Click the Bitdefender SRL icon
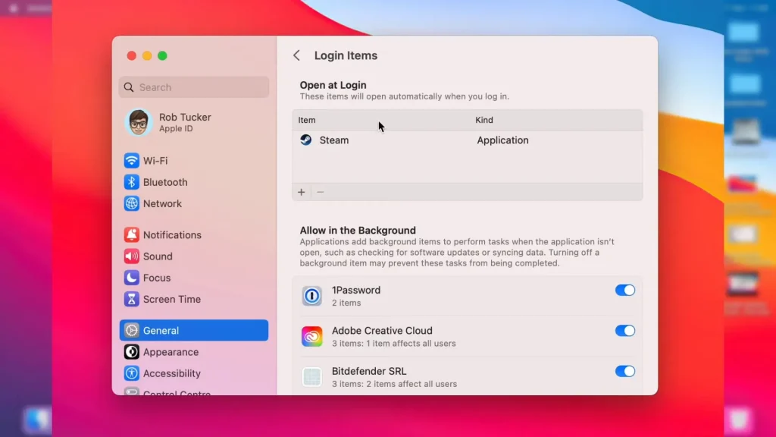This screenshot has width=776, height=437. 311,377
